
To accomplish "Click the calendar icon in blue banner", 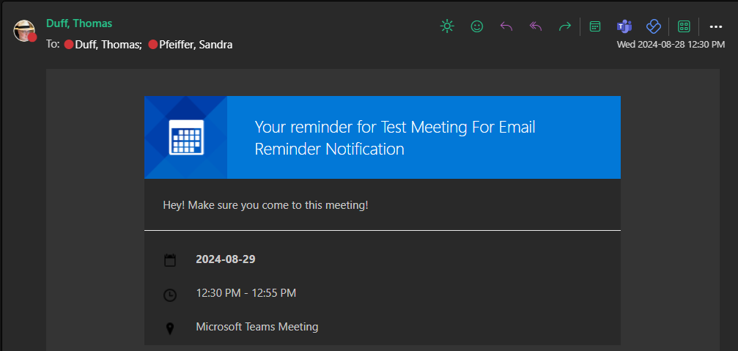I will (186, 137).
